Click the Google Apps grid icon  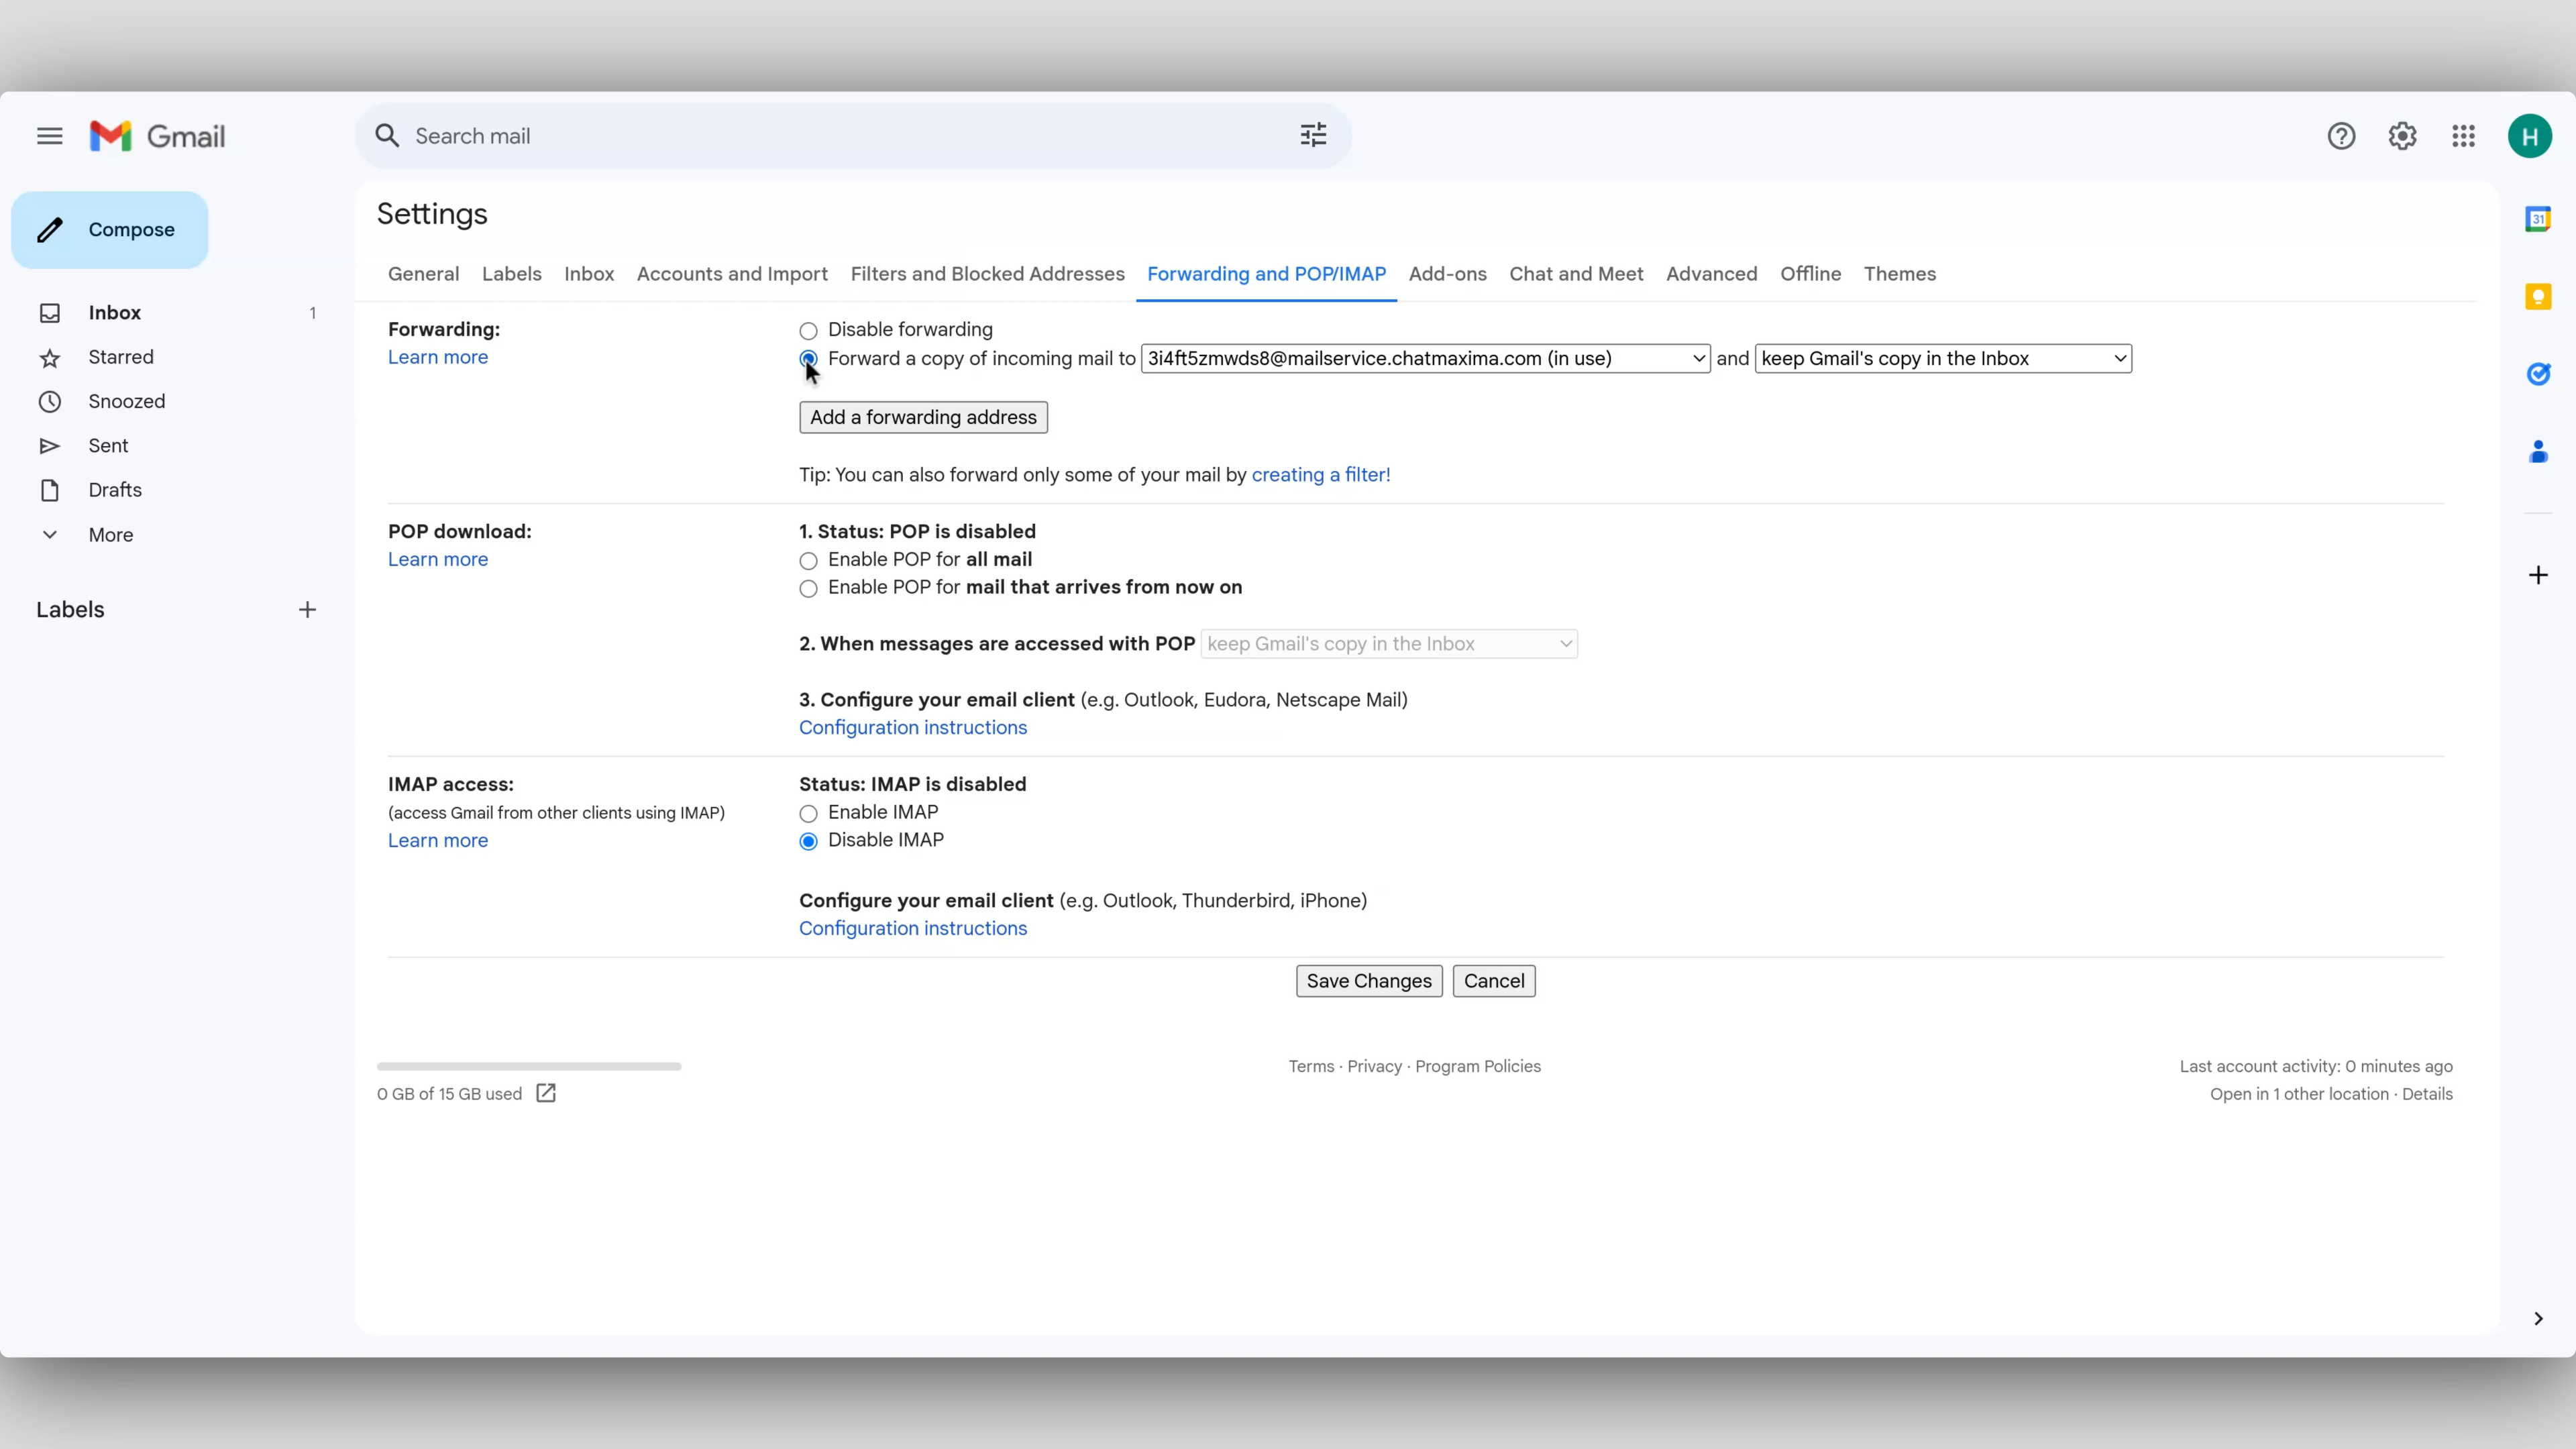pyautogui.click(x=2465, y=136)
